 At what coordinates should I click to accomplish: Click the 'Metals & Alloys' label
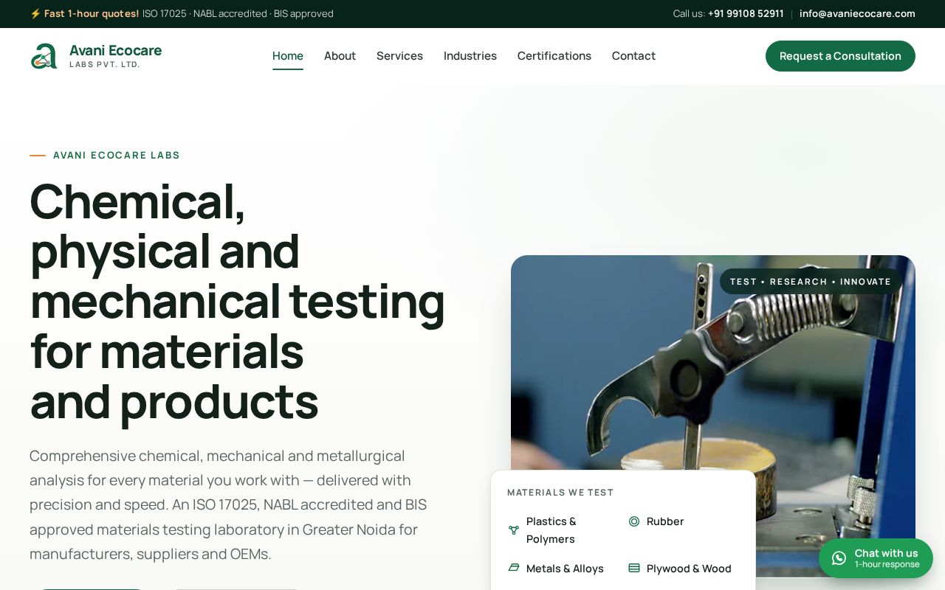click(x=565, y=569)
